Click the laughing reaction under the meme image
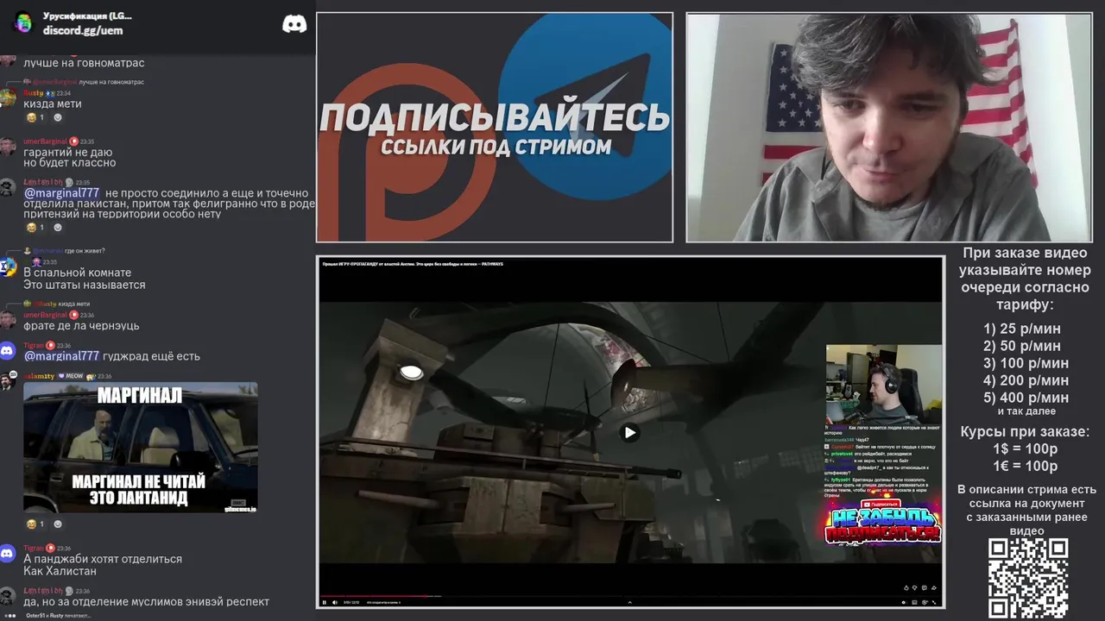Viewport: 1105px width, 621px height. 35,524
